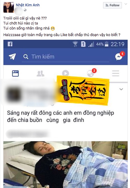Screen dimensions: 130x188
Task: Open the Video play tab icon
Action: (x=66, y=73)
